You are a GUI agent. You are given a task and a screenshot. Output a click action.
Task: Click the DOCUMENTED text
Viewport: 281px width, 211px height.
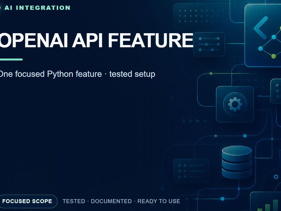click(111, 201)
